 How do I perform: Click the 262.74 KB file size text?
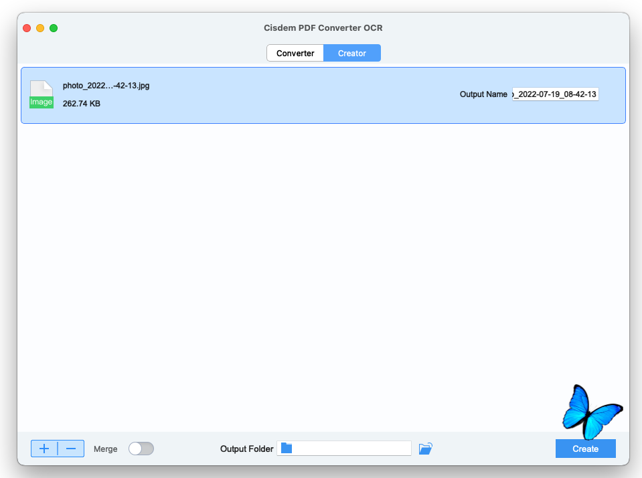(82, 104)
